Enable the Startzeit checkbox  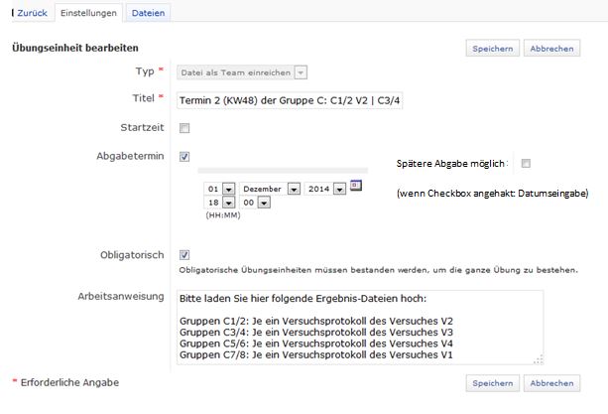click(x=184, y=128)
